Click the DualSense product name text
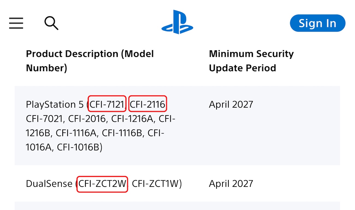Image resolution: width=355 pixels, height=210 pixels. [49, 184]
